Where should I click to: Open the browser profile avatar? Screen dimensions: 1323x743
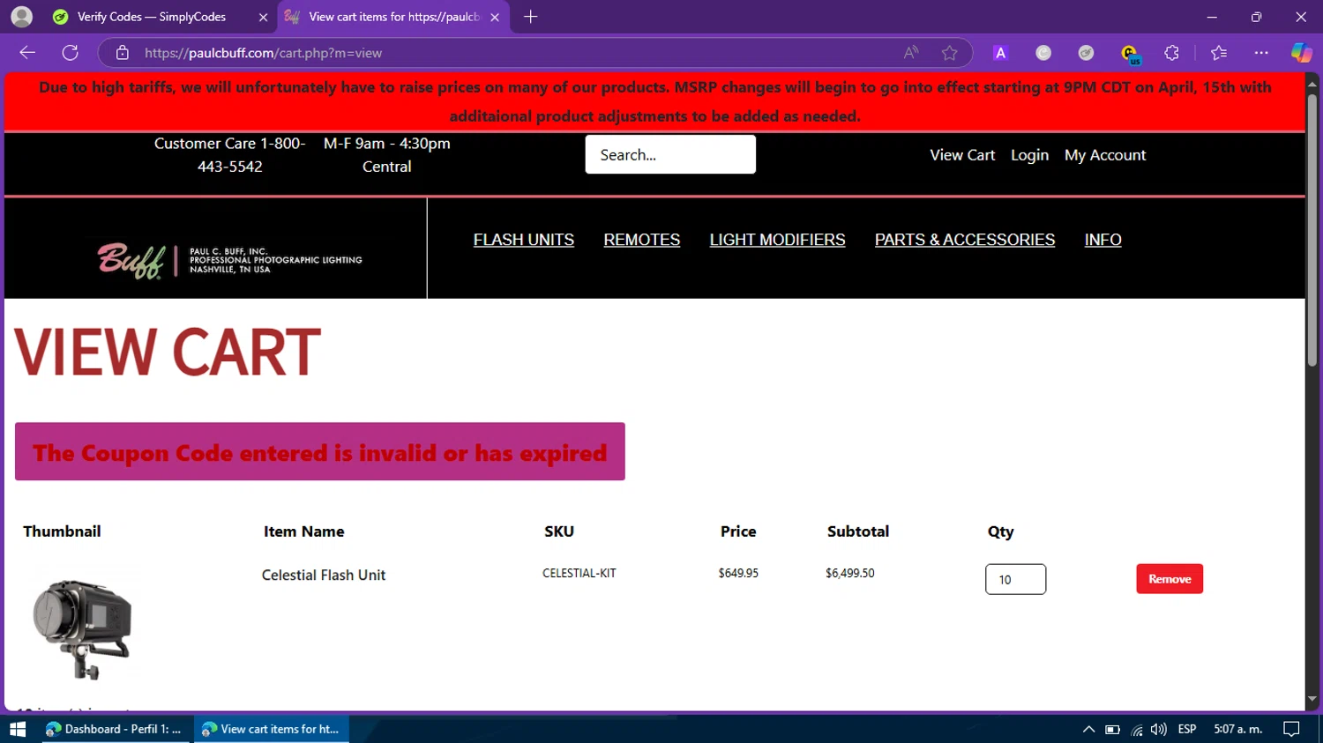point(22,17)
